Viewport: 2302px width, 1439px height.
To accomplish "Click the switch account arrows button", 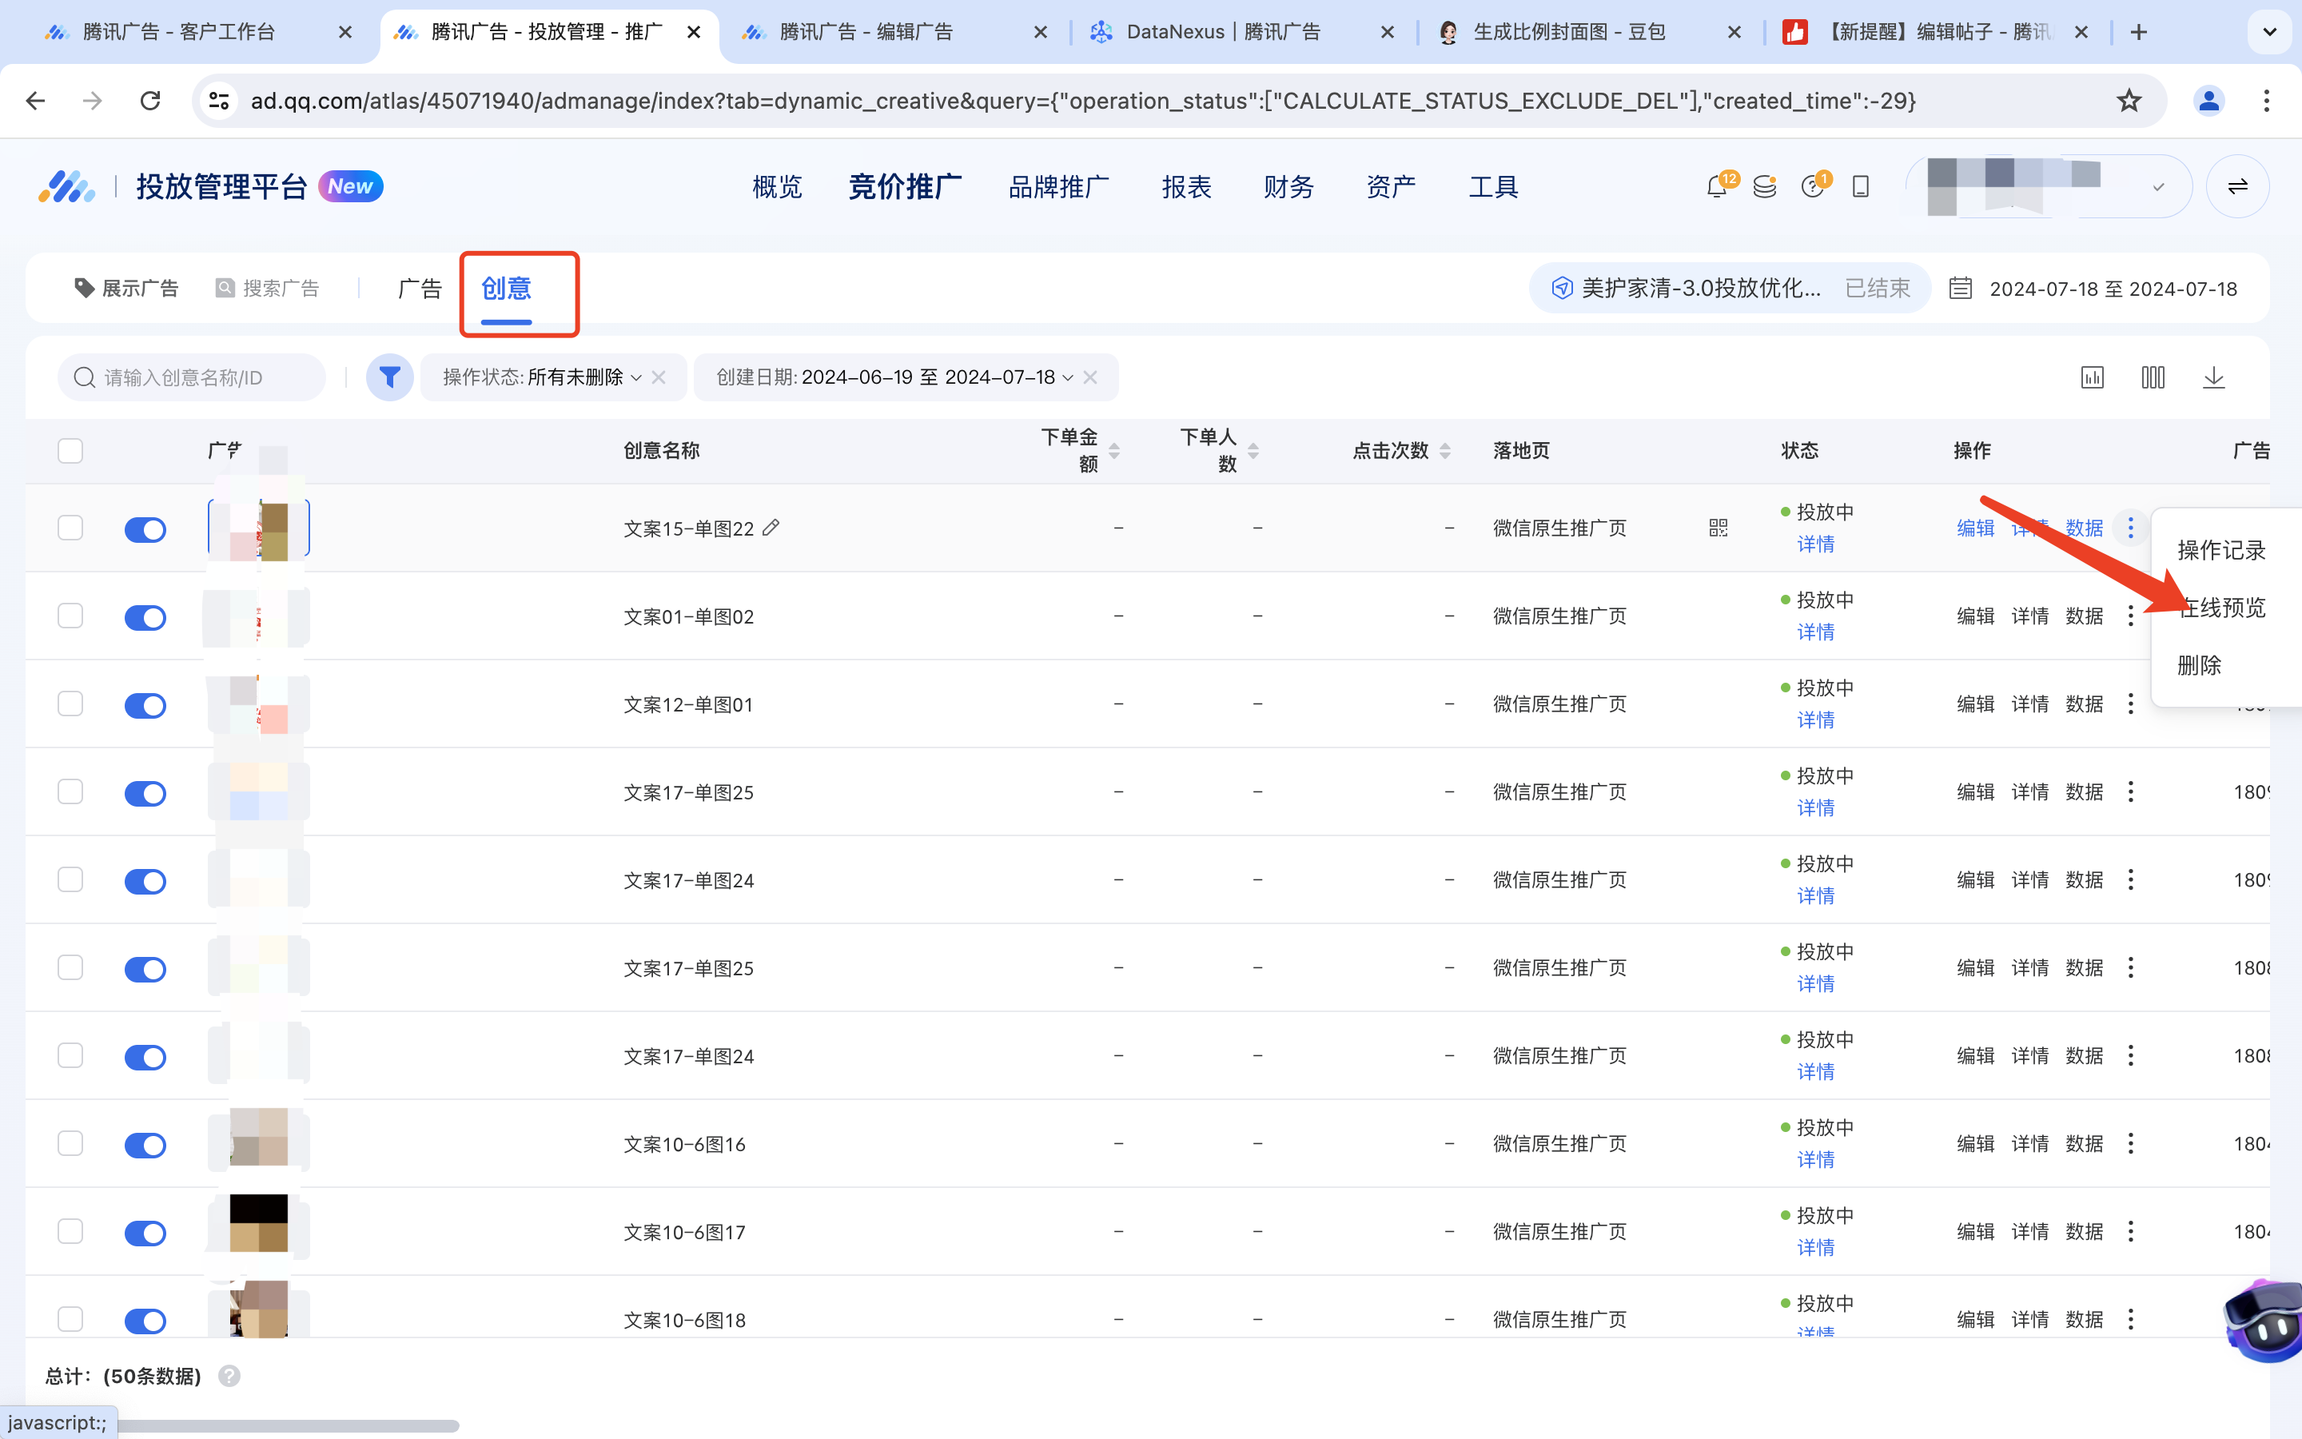I will click(2237, 186).
